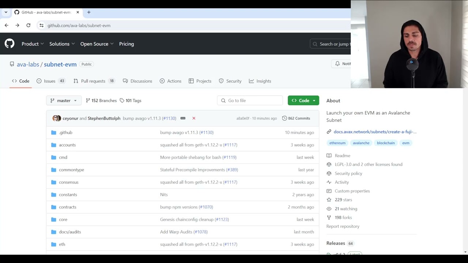Image resolution: width=468 pixels, height=263 pixels.
Task: Open the eth folder
Action: pos(62,244)
